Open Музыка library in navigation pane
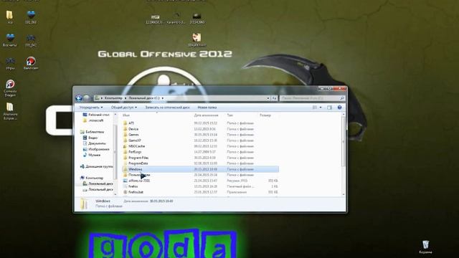The width and height of the screenshot is (459, 258). click(x=92, y=155)
